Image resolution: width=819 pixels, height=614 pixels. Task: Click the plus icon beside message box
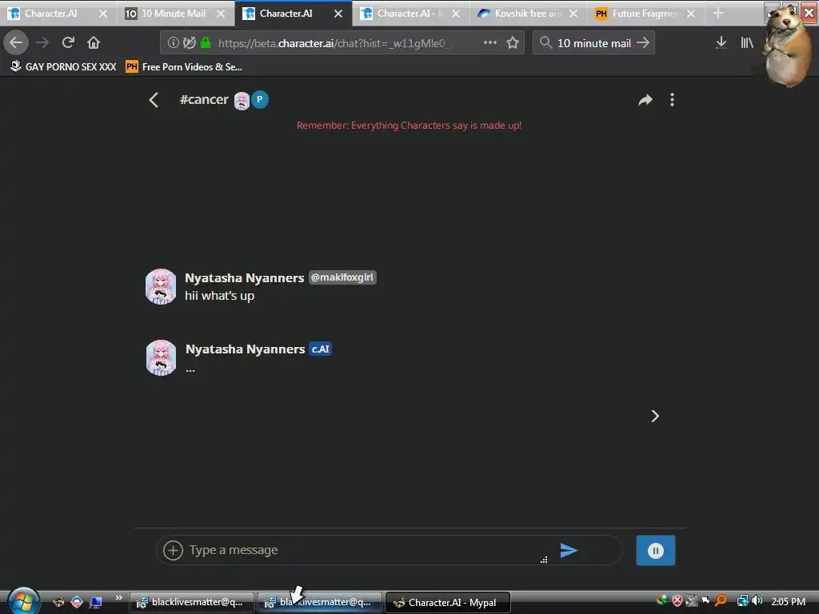click(173, 550)
